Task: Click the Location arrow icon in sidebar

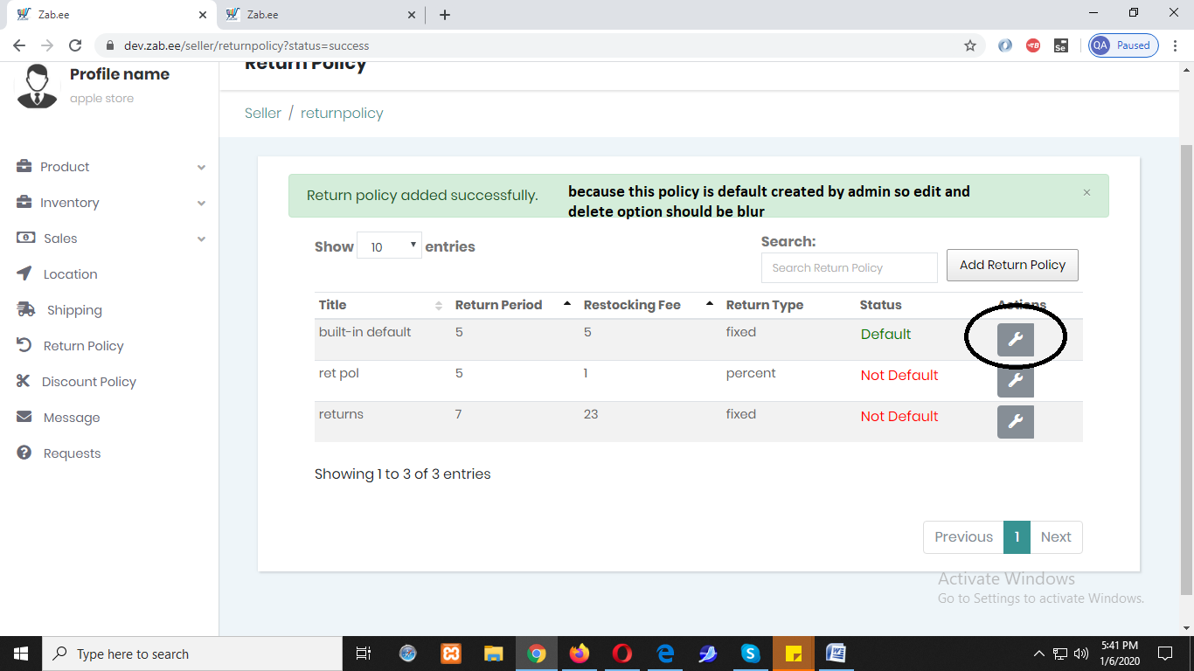Action: tap(24, 273)
